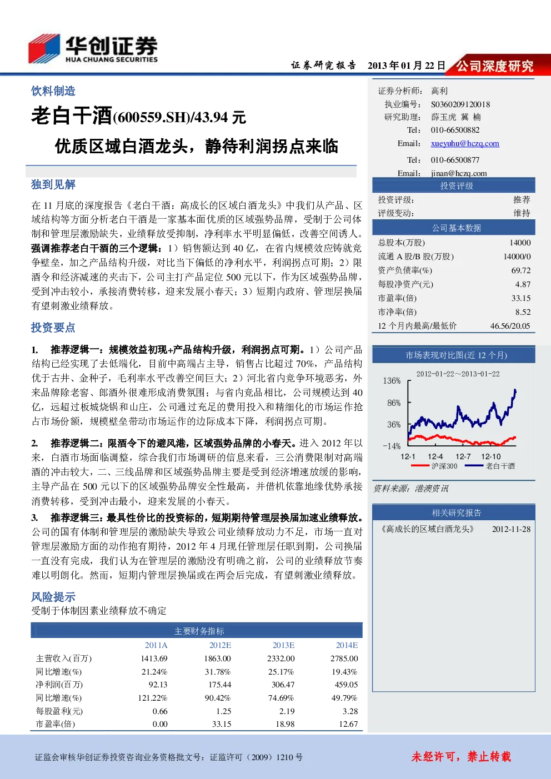Click the 风险提示 section heading
This screenshot has width=551, height=779.
pyautogui.click(x=53, y=597)
